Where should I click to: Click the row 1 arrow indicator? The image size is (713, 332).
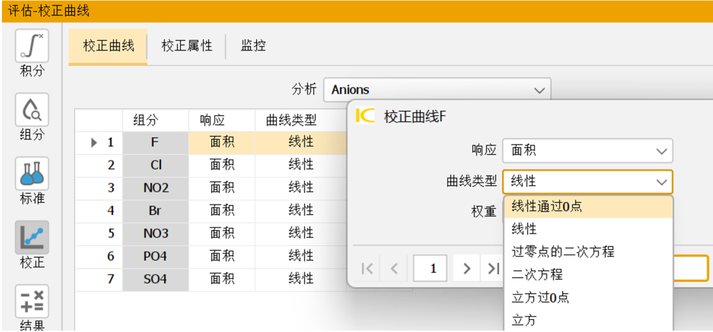click(94, 143)
